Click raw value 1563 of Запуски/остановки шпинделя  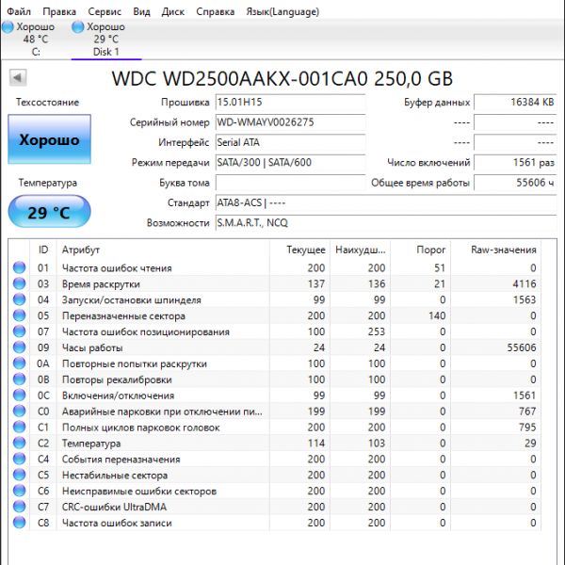525,299
